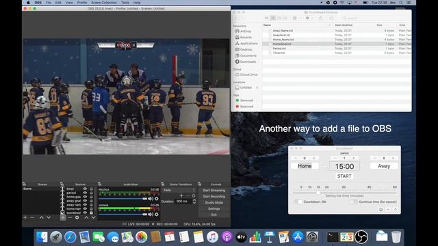Click the Exit button in OBS Controls
438x246 pixels.
point(214,215)
